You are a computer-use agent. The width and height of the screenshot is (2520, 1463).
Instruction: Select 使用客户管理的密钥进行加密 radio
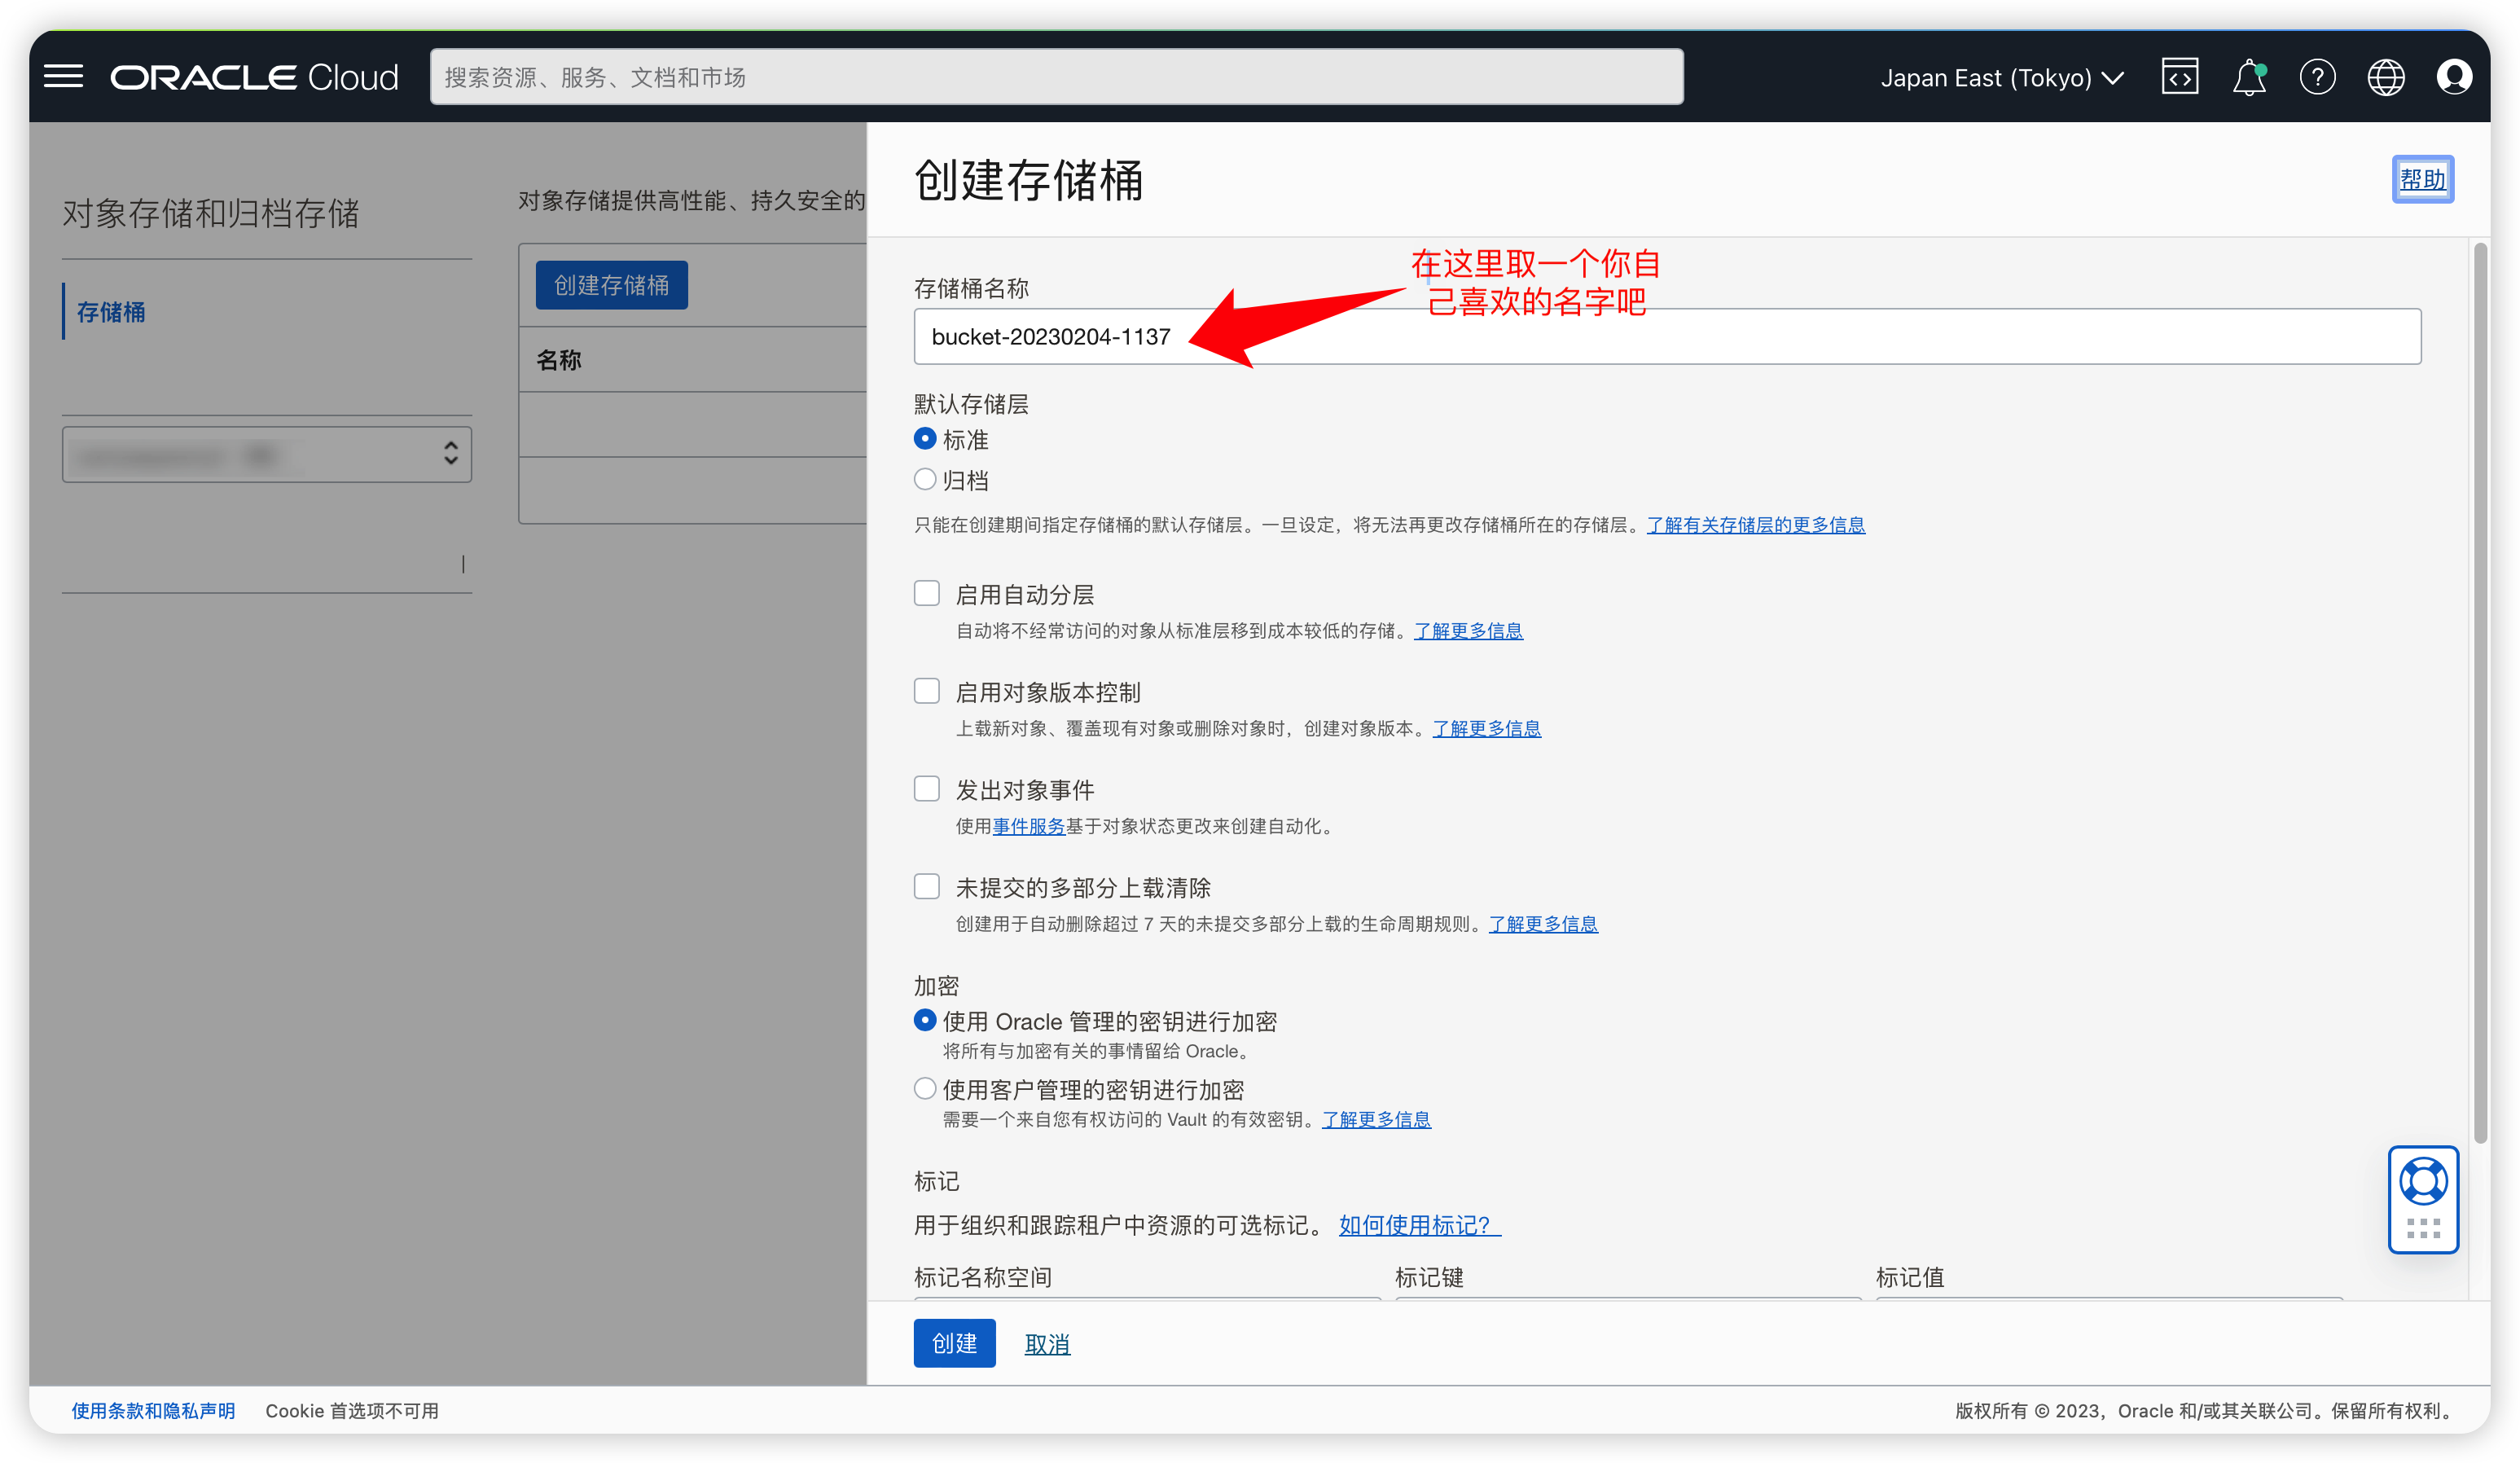[x=925, y=1088]
